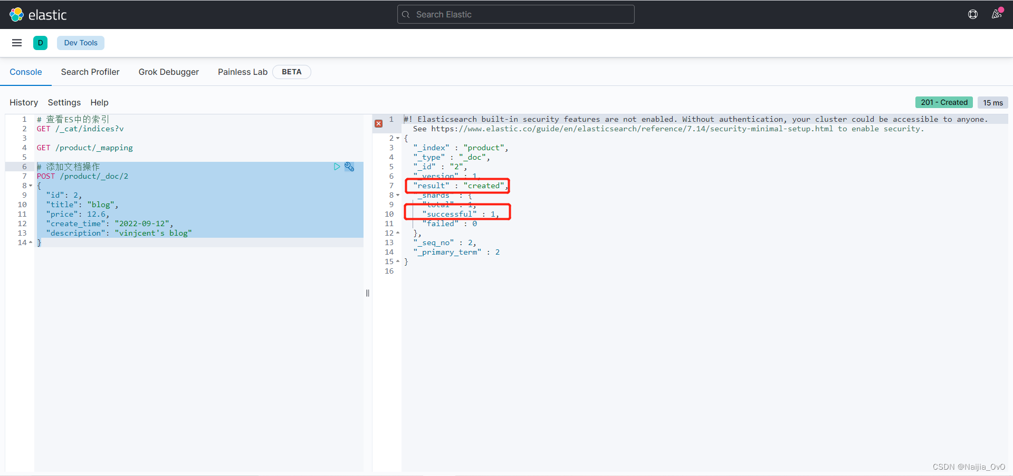Screen dimensions: 1013x476
Task: Switch to the Grok Debugger tab
Action: coord(169,72)
